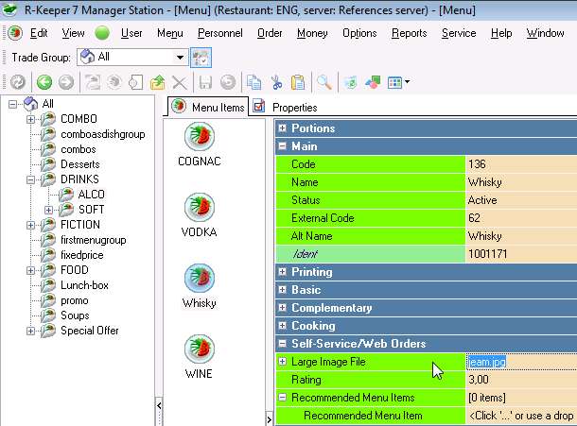Screen dimensions: 577x426
Task: Open view layout dropdown arrow
Action: [x=407, y=81]
